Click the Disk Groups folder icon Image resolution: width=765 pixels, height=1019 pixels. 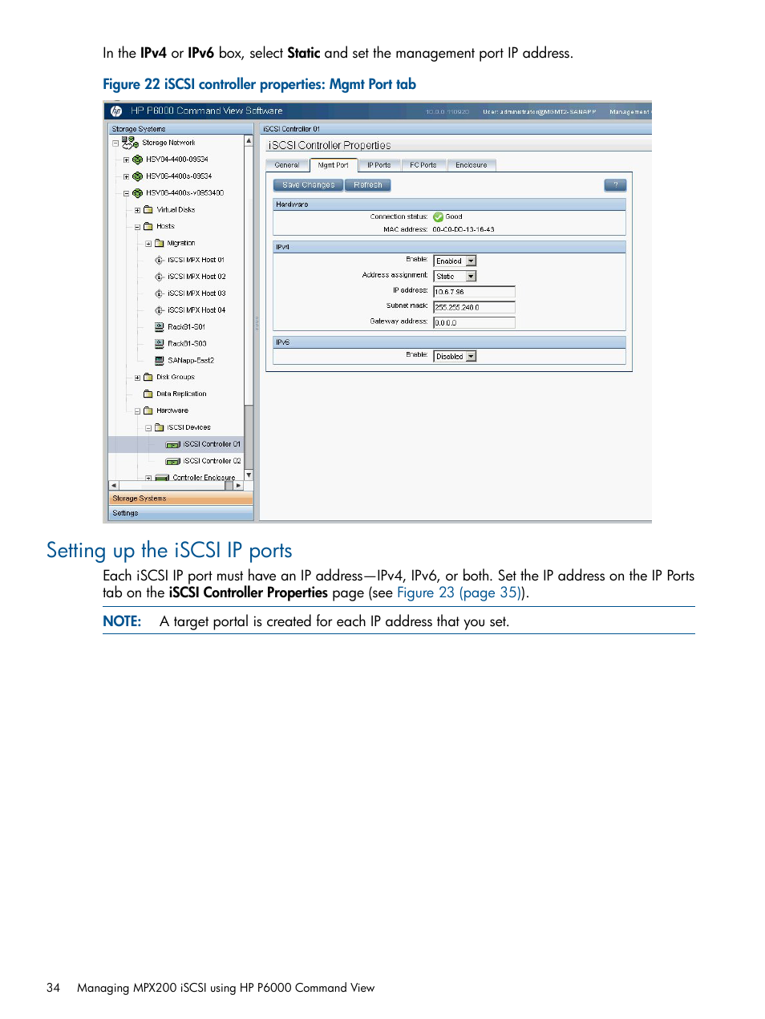click(148, 378)
